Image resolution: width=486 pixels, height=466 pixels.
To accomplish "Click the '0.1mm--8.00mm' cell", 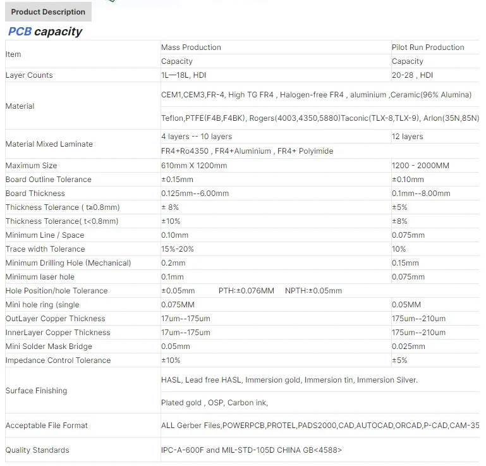I will [x=421, y=193].
